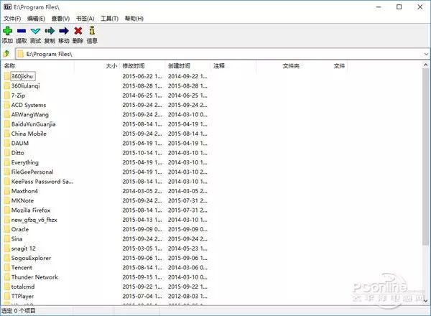Open the 文件(F) menu

(12, 19)
